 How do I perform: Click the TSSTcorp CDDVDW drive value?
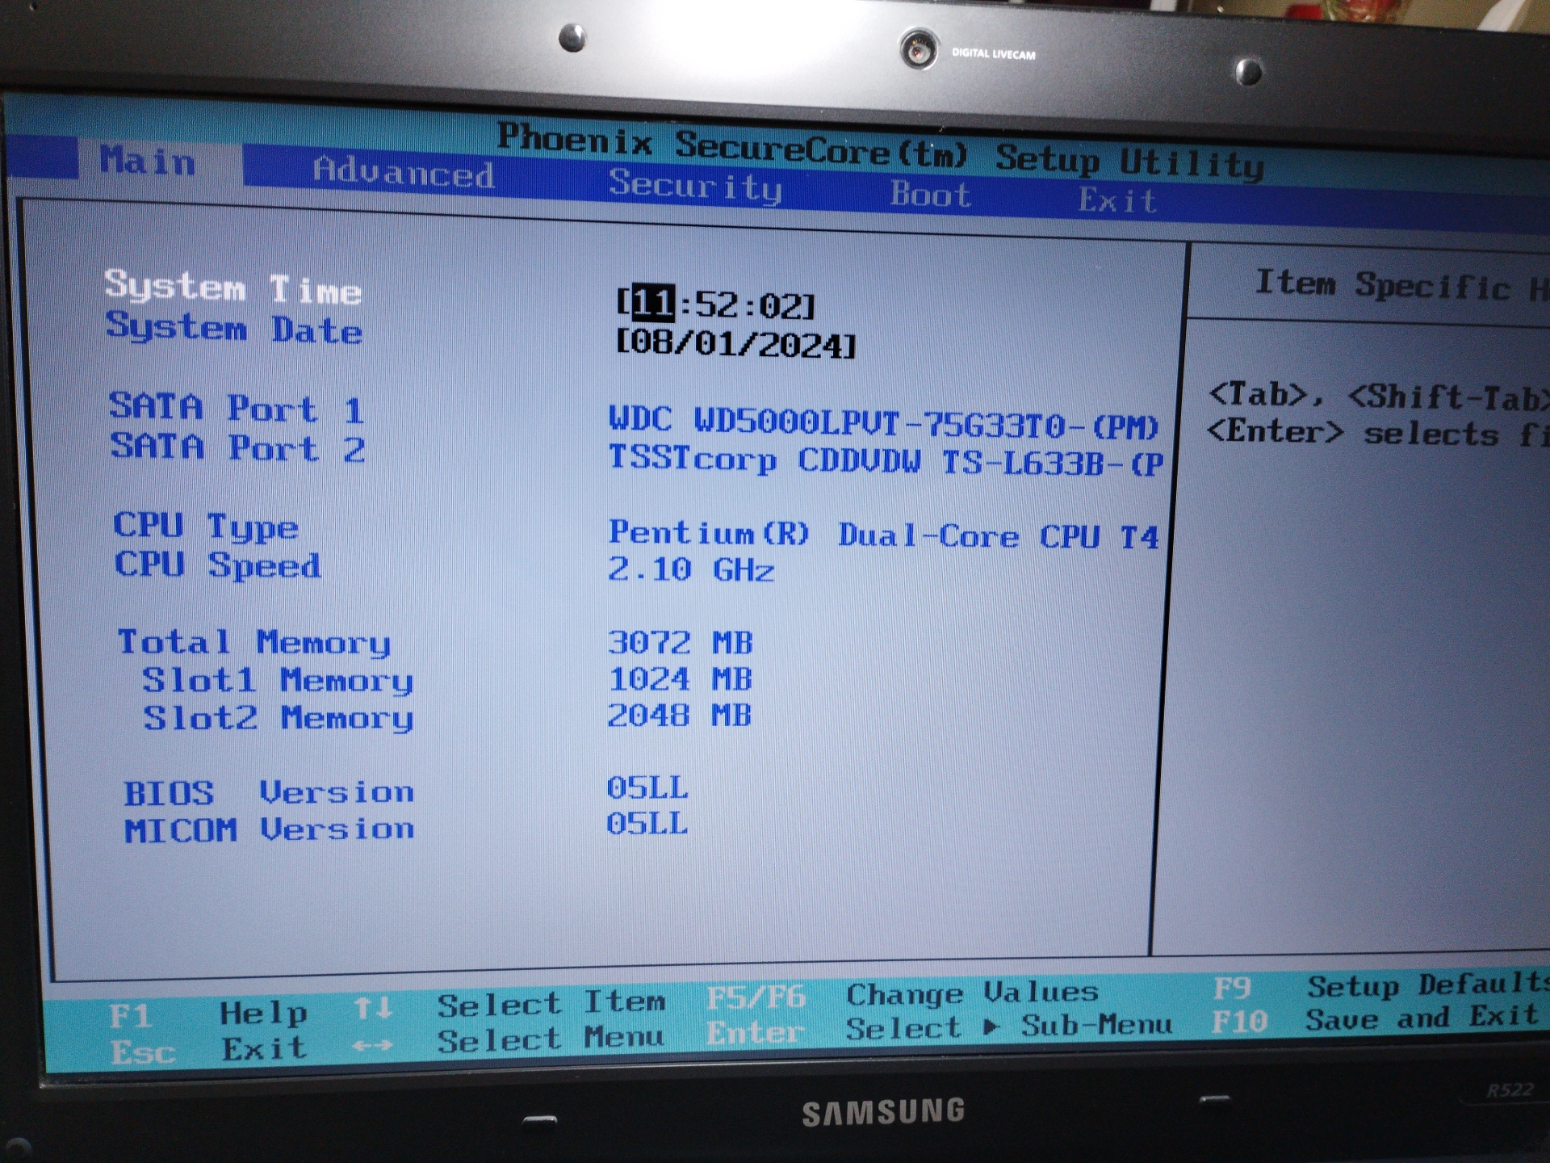coord(886,460)
